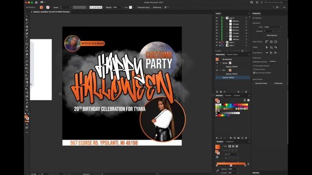Open the arrange documents layout icon
The width and height of the screenshot is (312, 175).
coord(42,2)
